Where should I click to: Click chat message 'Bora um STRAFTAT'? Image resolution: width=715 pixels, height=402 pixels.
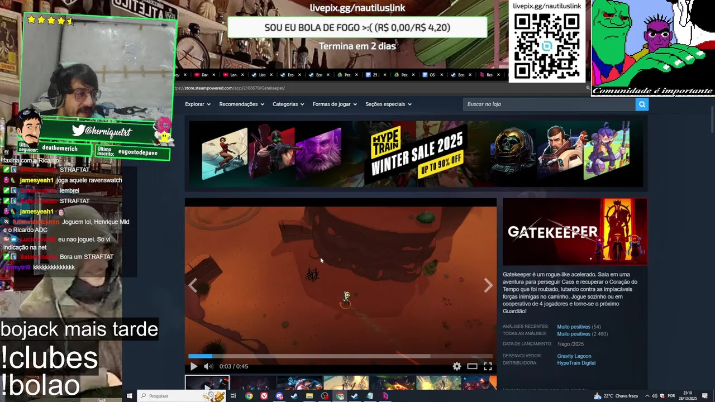coord(87,257)
